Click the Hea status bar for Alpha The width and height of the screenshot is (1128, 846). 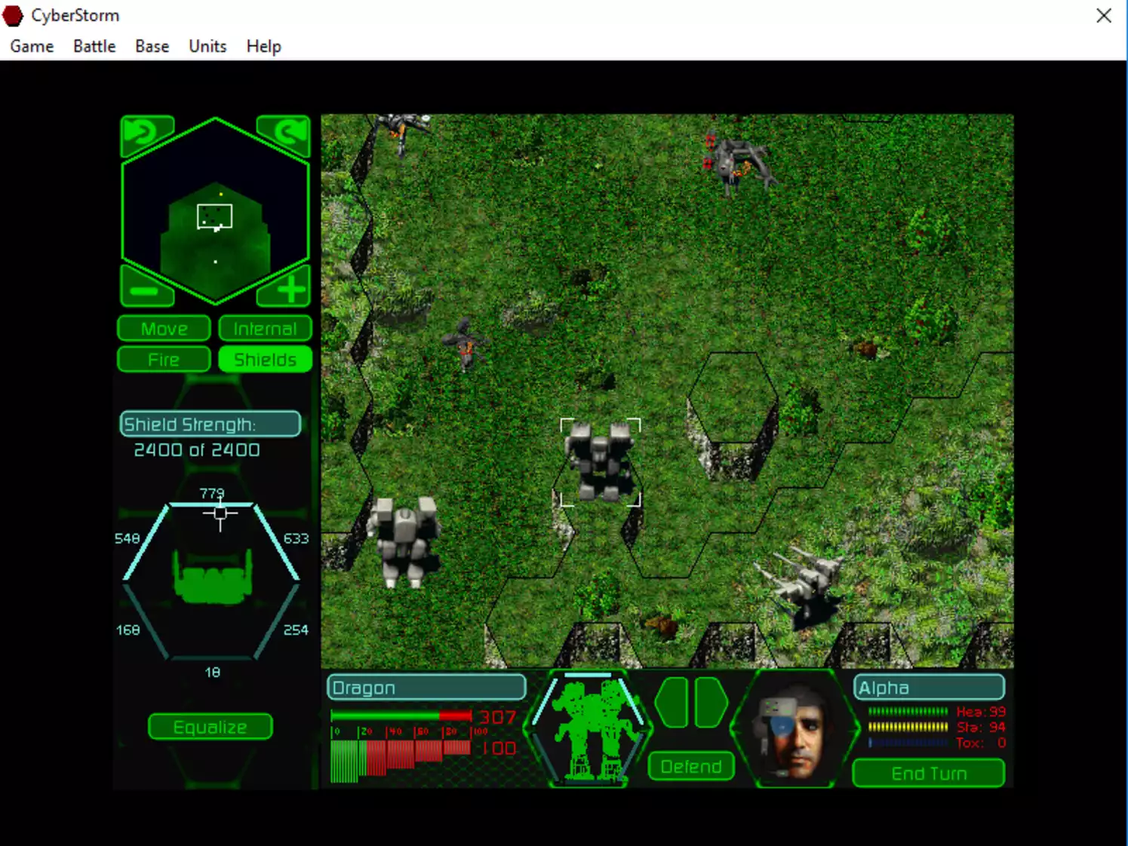pyautogui.click(x=908, y=711)
